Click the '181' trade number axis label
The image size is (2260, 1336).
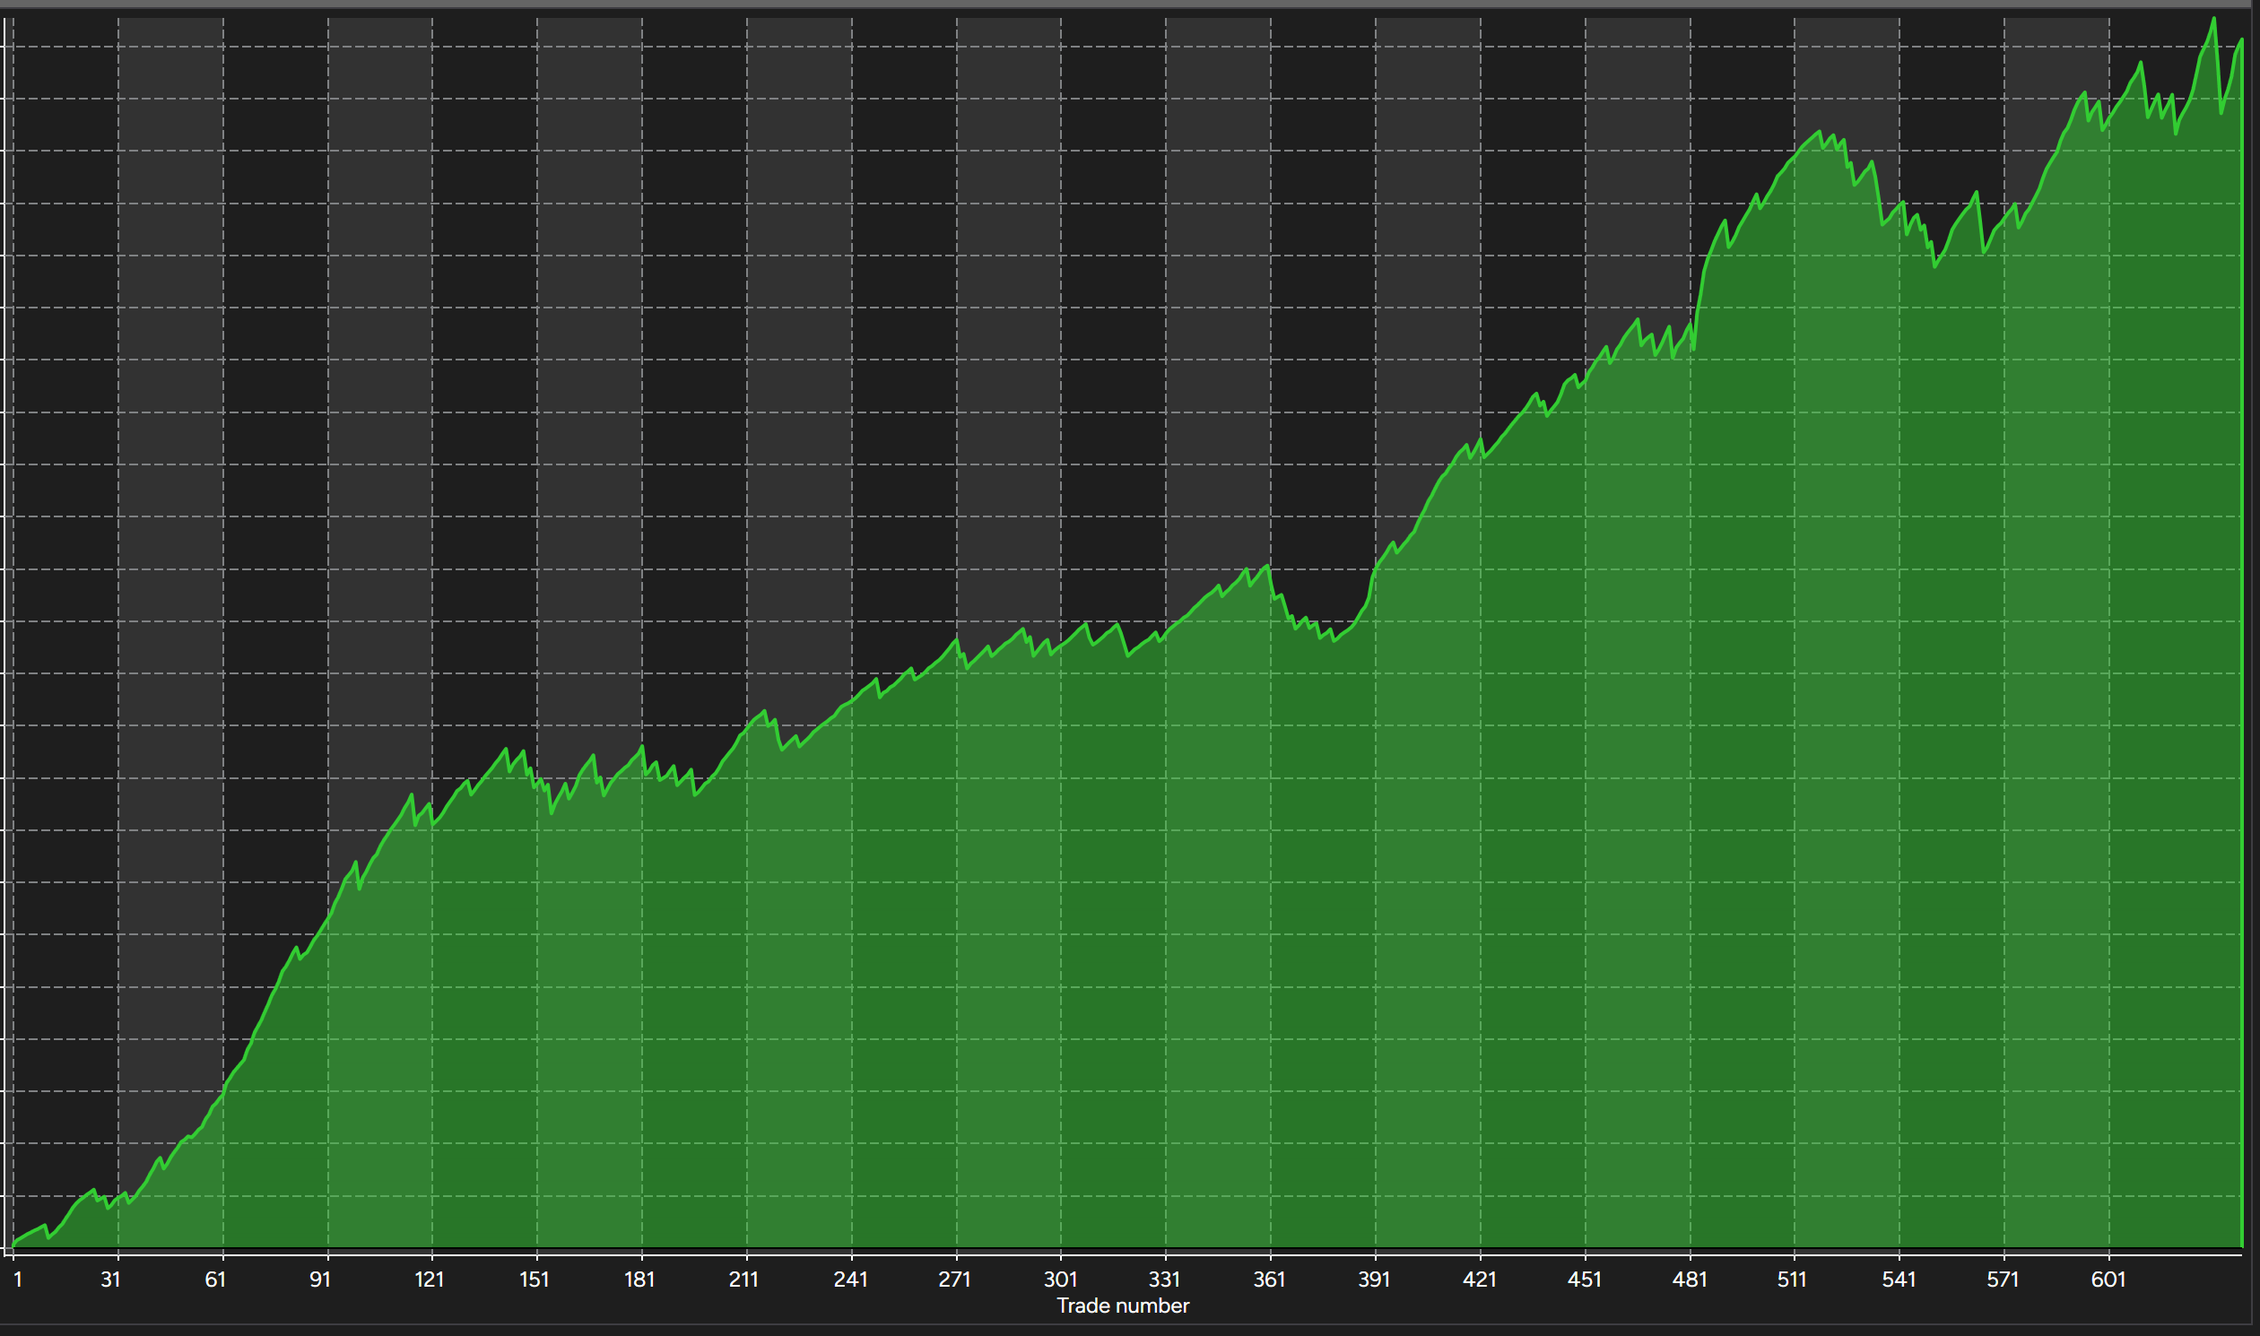tap(639, 1280)
